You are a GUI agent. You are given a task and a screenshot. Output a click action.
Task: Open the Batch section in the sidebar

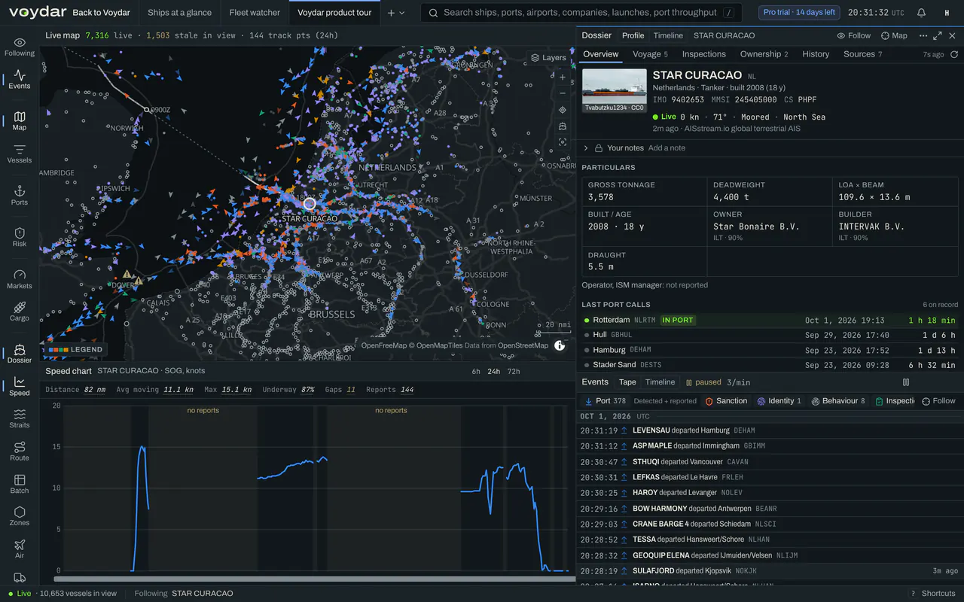20,484
